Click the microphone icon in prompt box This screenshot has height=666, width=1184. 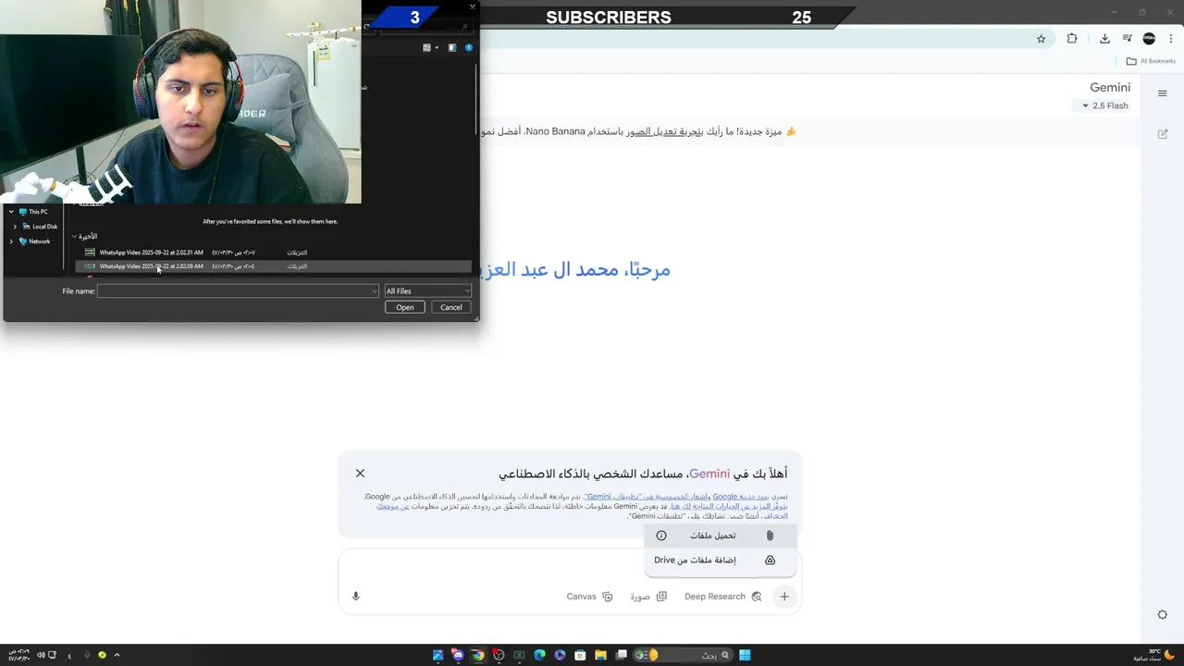pos(355,597)
